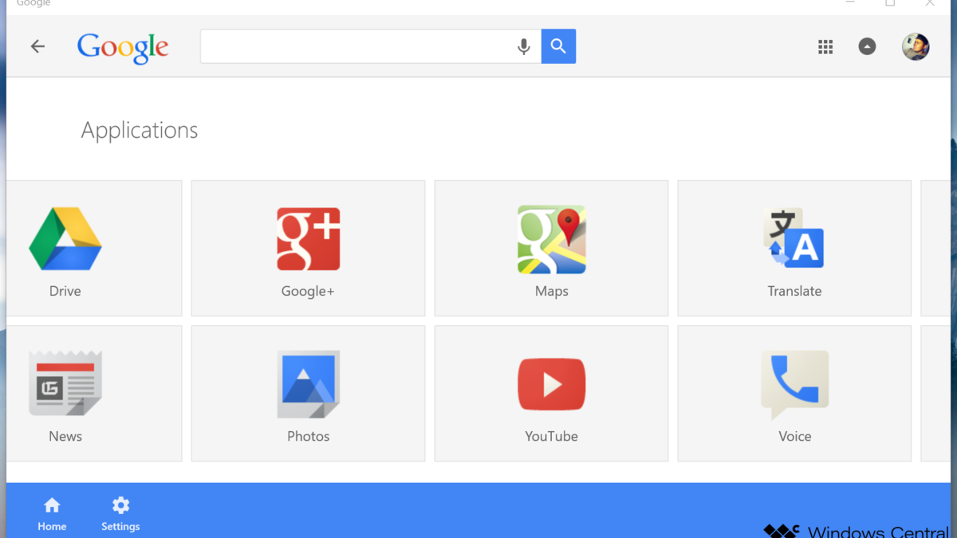The image size is (957, 538).
Task: Focus the Google search text field
Action: tap(355, 47)
